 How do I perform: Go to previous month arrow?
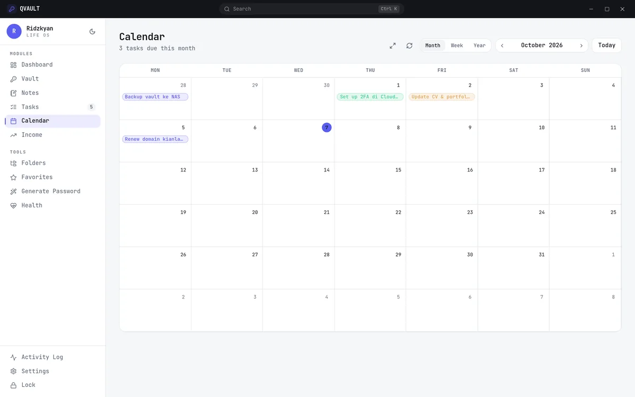[x=502, y=46]
